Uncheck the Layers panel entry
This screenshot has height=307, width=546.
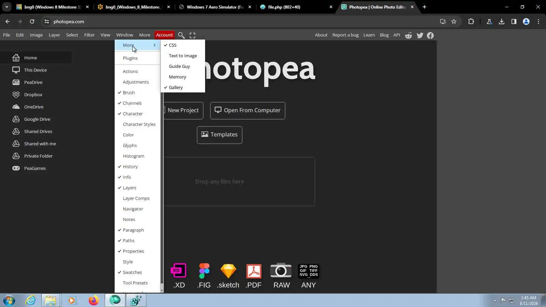click(138, 188)
